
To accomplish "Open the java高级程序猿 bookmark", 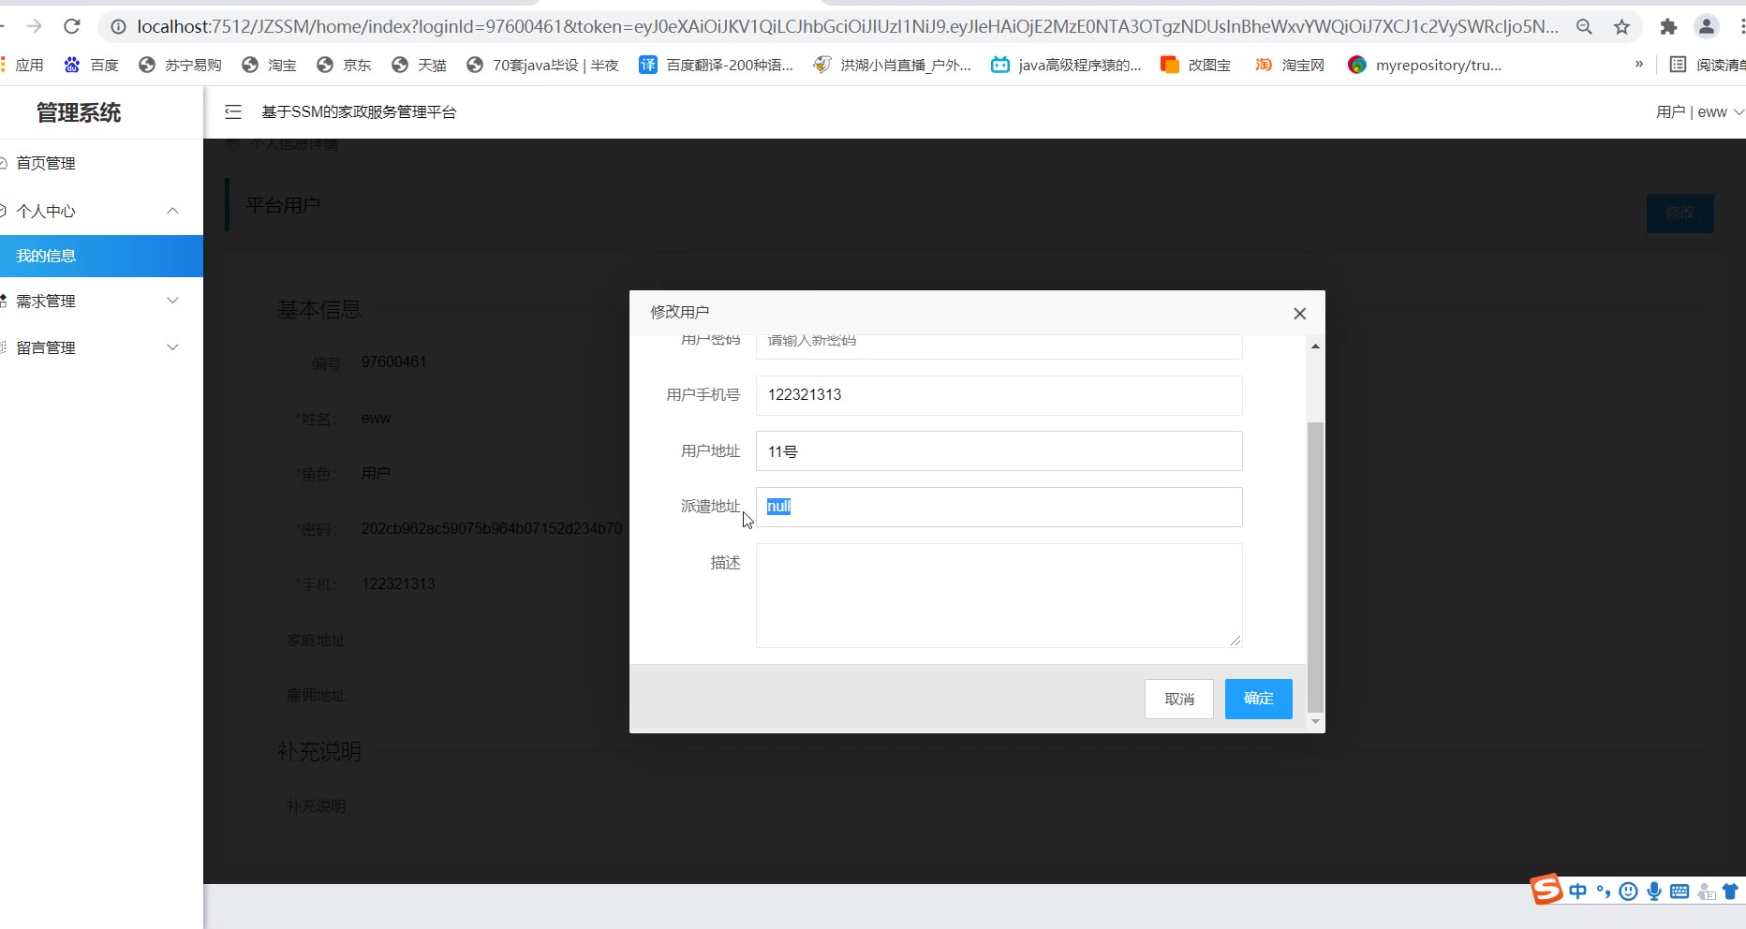I will [x=1066, y=65].
